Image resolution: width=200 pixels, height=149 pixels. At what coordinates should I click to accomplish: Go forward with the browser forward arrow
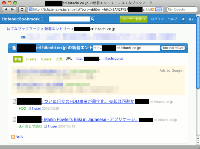tap(13, 9)
